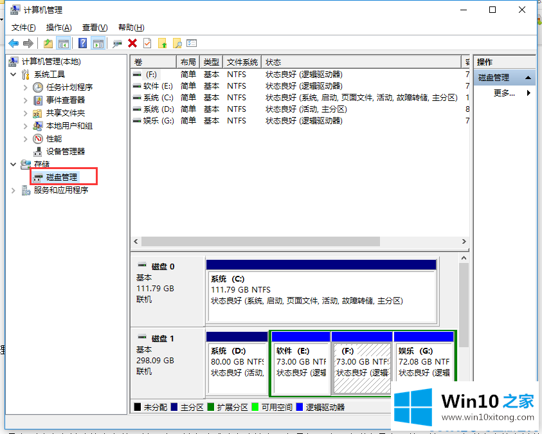Click the magnifier search toolbar icon
This screenshot has height=434, width=542.
177,44
